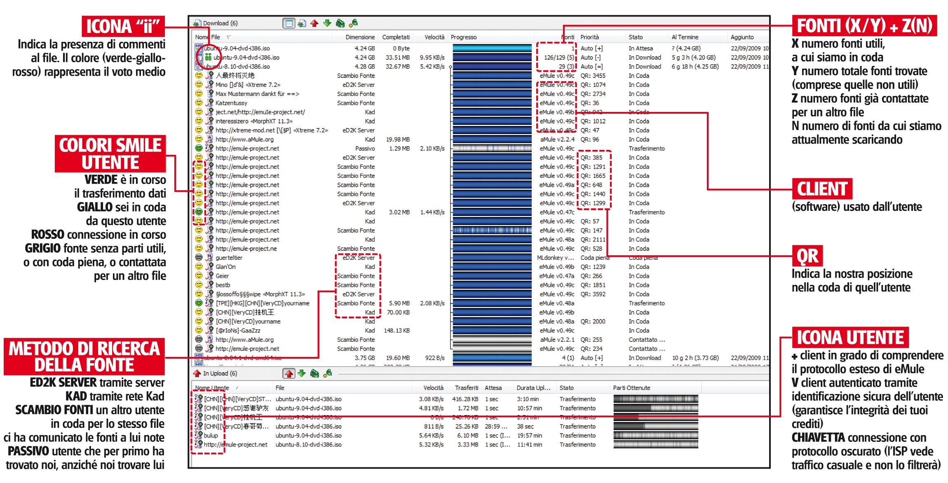
Task: Sort by Completati column header
Action: click(x=396, y=37)
